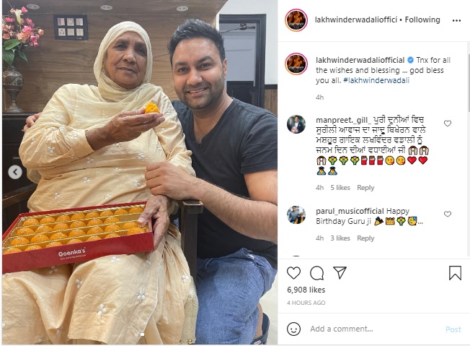The height and width of the screenshot is (346, 470).
Task: Reply to manpreet._gill_'s comment
Action: tap(365, 188)
